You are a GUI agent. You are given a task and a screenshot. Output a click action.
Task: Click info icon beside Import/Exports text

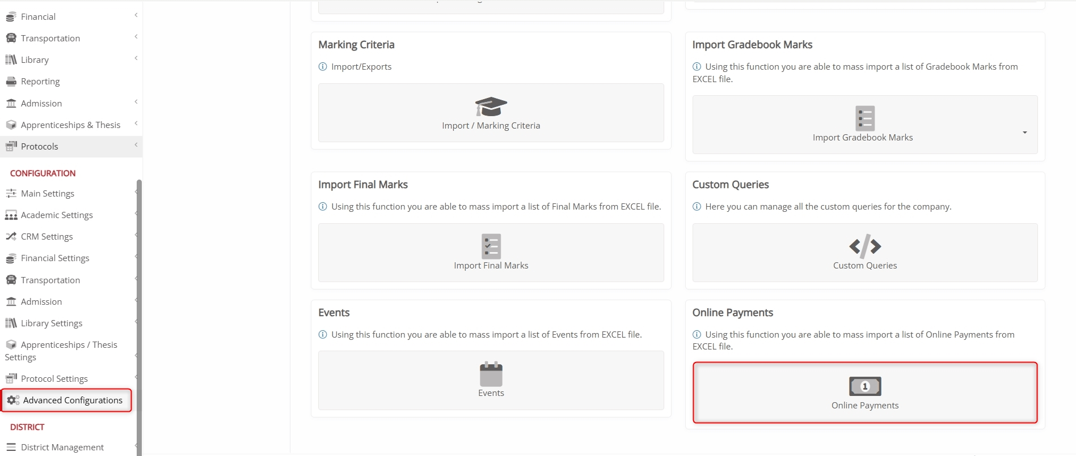323,67
